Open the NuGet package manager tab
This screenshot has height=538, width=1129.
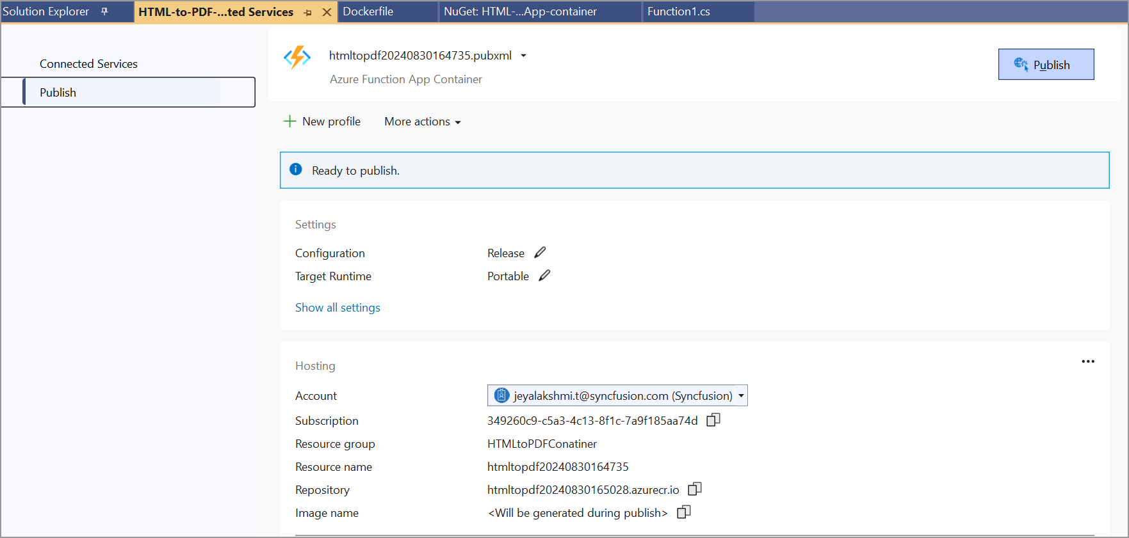click(520, 12)
